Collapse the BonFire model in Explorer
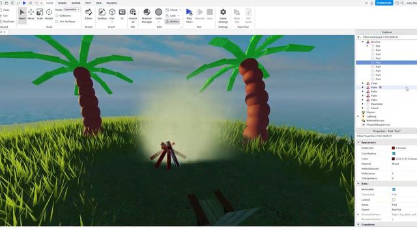Image resolution: width=417 pixels, height=234 pixels. coord(363,42)
